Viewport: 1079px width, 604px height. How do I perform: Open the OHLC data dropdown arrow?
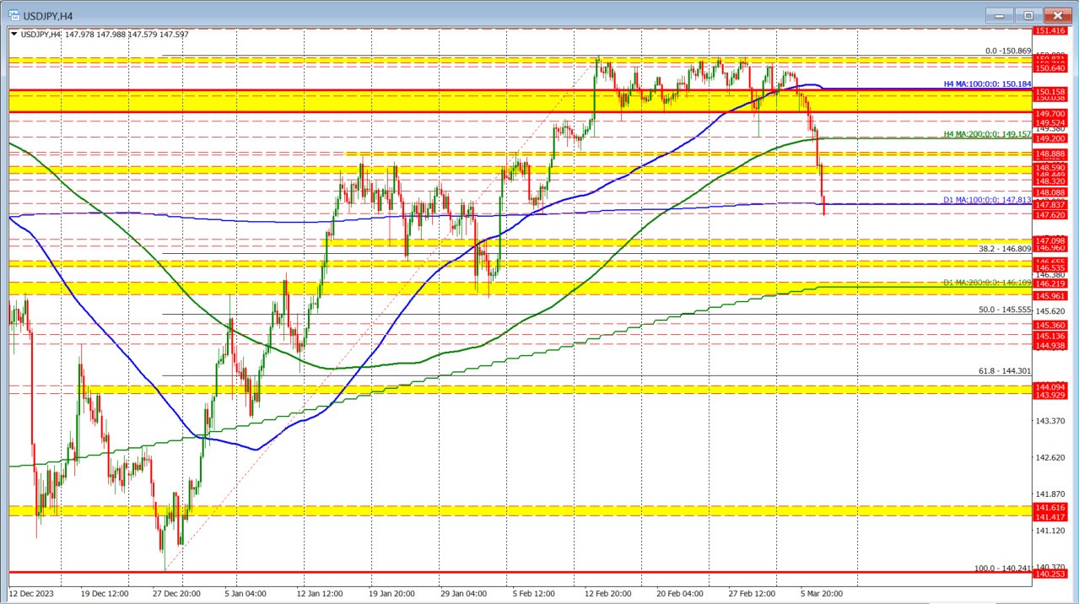pyautogui.click(x=14, y=35)
